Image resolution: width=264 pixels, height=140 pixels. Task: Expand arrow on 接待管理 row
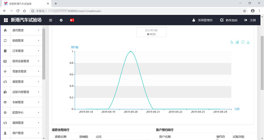pyautogui.click(x=38, y=30)
